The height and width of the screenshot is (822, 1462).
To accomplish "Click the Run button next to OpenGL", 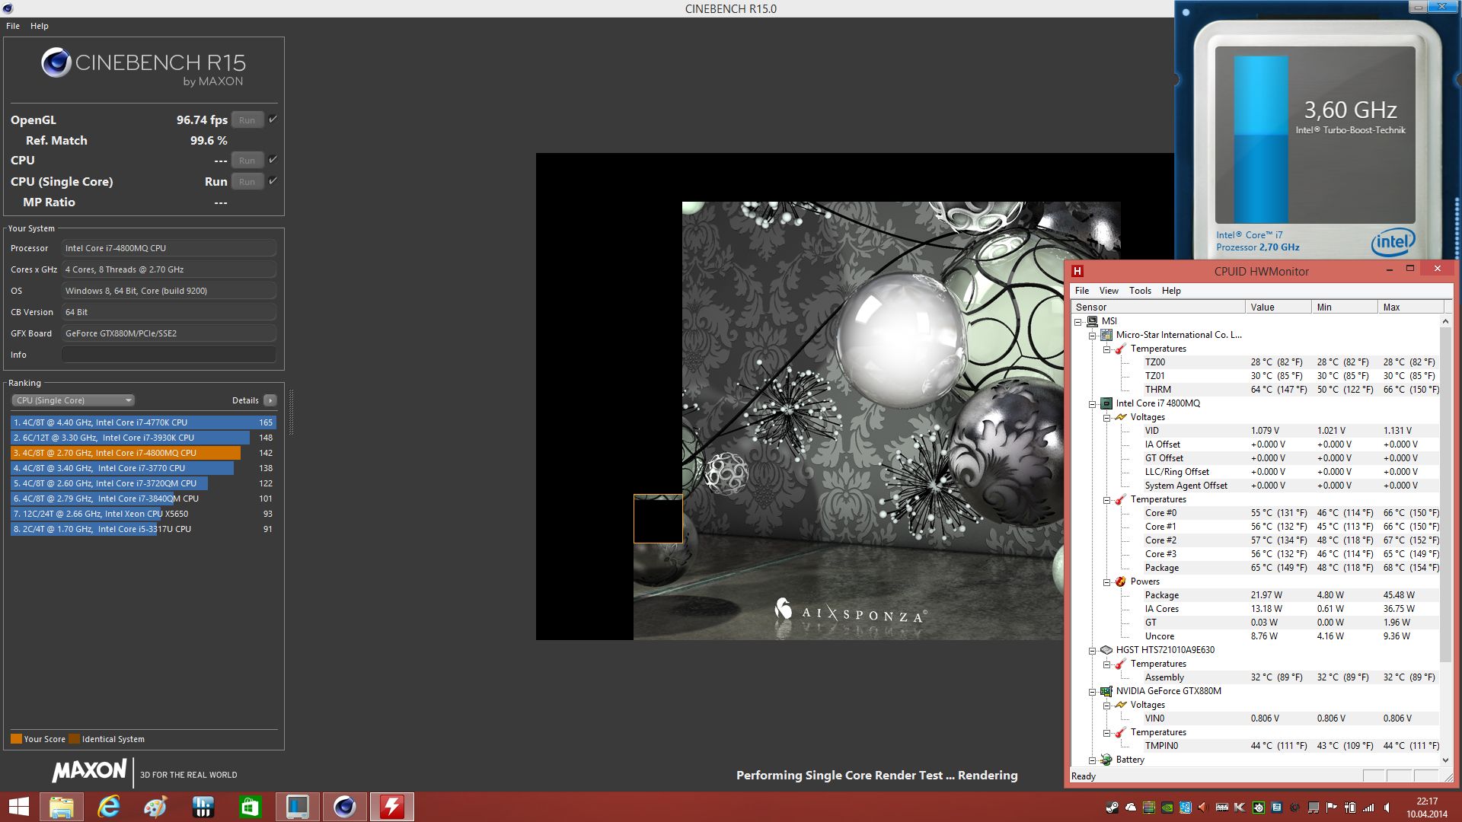I will point(247,120).
